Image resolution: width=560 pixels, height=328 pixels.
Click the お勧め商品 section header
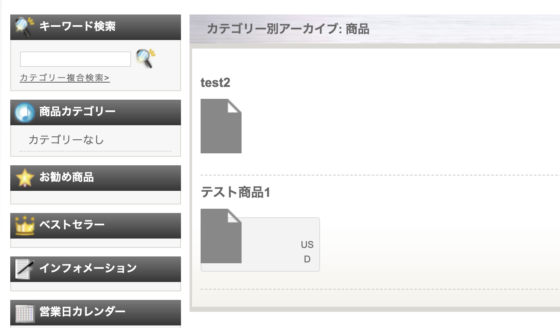pyautogui.click(x=96, y=178)
